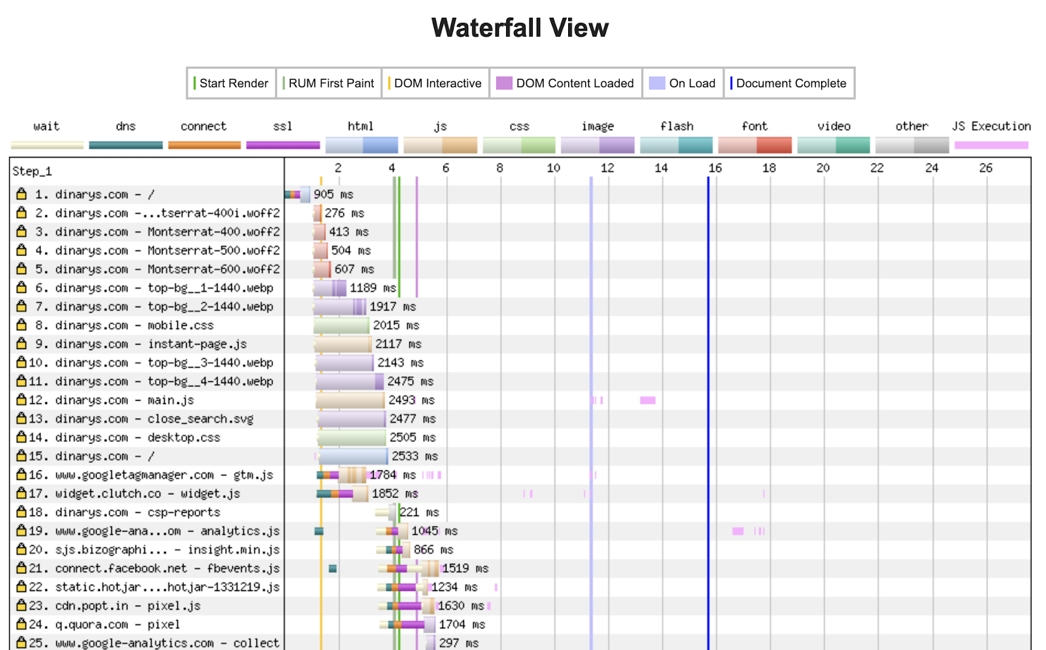Click the lock icon beside cdn.popt.in pixel.js

point(22,605)
